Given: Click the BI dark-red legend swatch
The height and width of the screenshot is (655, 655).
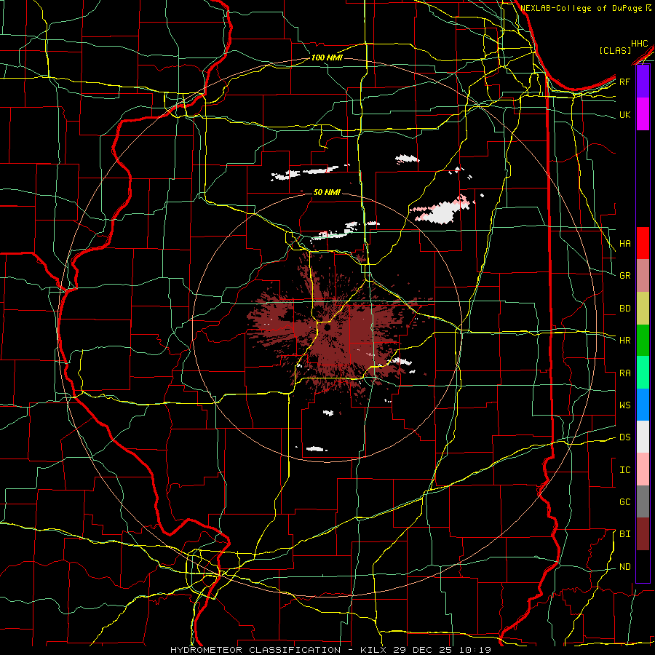Looking at the screenshot, I should click(643, 534).
